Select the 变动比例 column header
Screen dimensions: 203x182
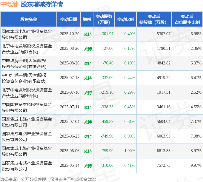click(x=126, y=19)
